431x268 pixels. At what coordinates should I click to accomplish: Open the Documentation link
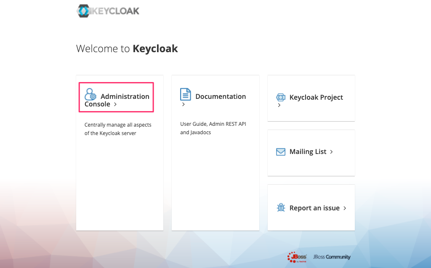(221, 96)
